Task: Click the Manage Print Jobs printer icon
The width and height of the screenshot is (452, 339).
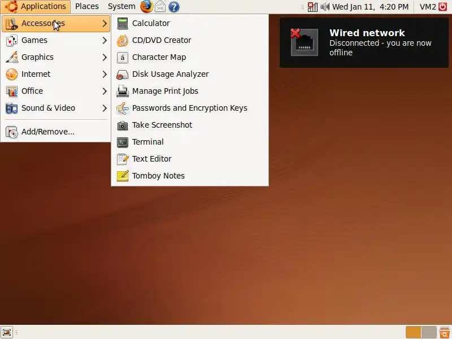Action: 123,91
